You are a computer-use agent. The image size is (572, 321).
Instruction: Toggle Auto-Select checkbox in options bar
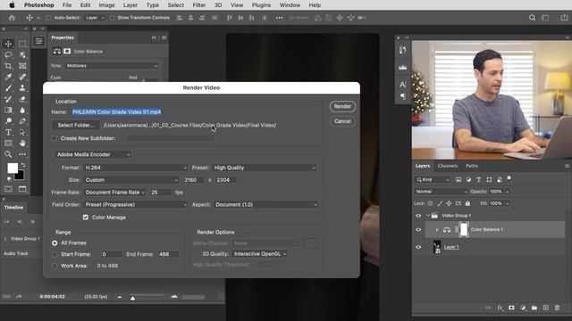[x=48, y=18]
